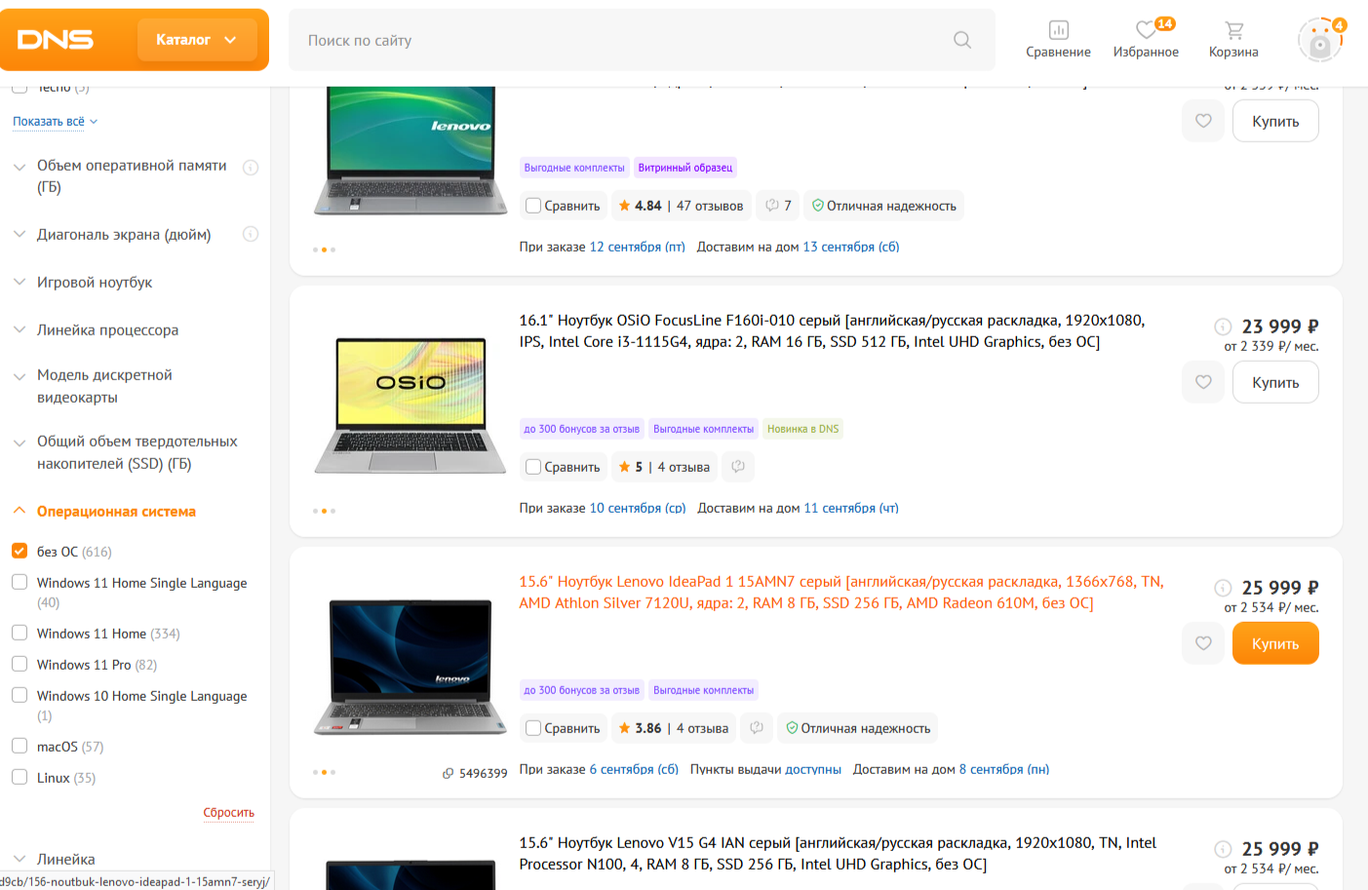
Task: Click the orange Купить button
Action: tap(1275, 643)
